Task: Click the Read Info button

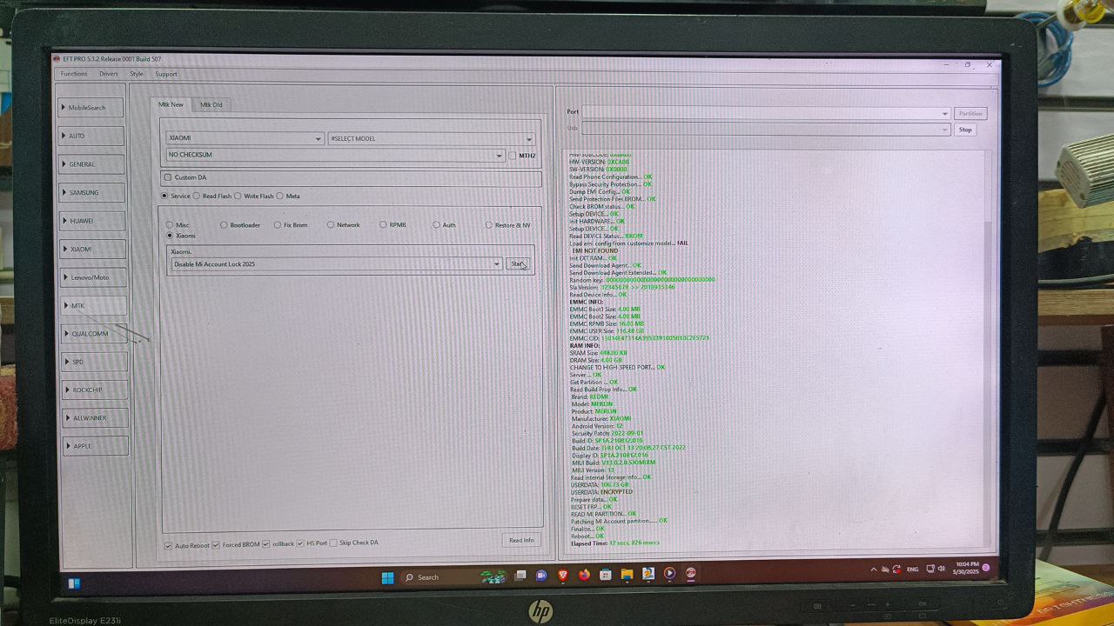Action: tap(521, 540)
